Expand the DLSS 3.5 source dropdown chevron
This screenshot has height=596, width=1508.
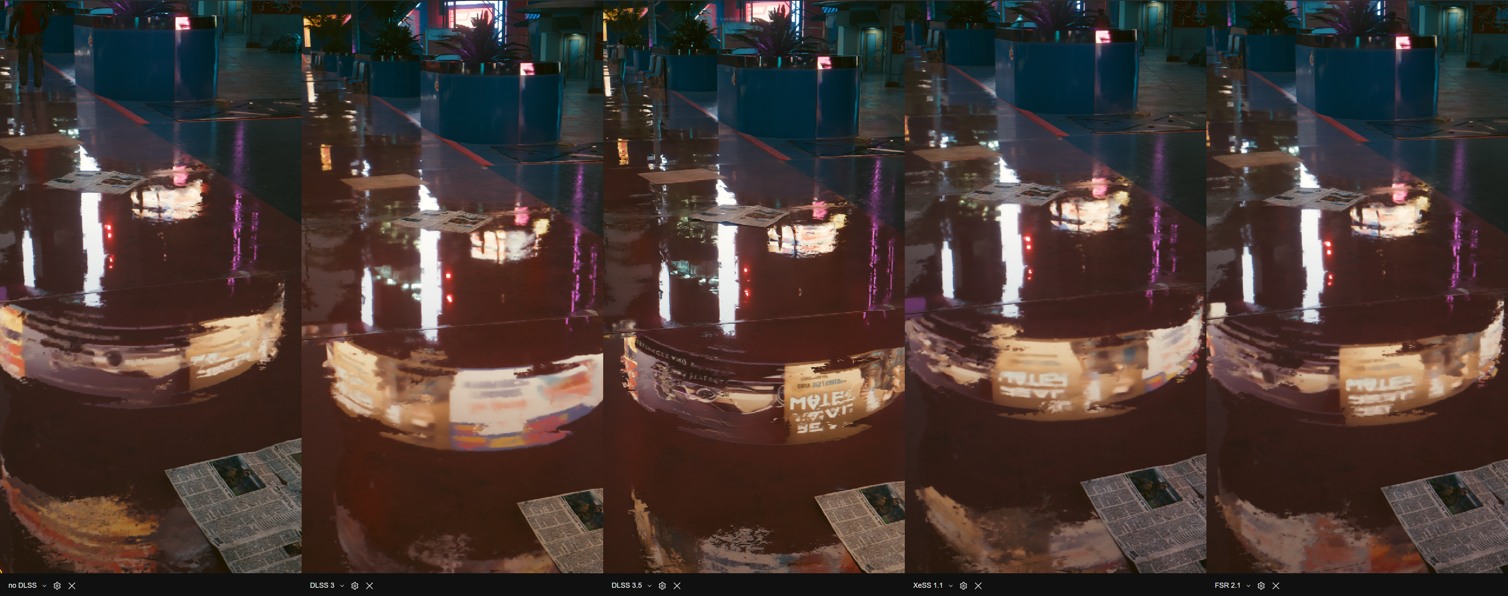[649, 585]
